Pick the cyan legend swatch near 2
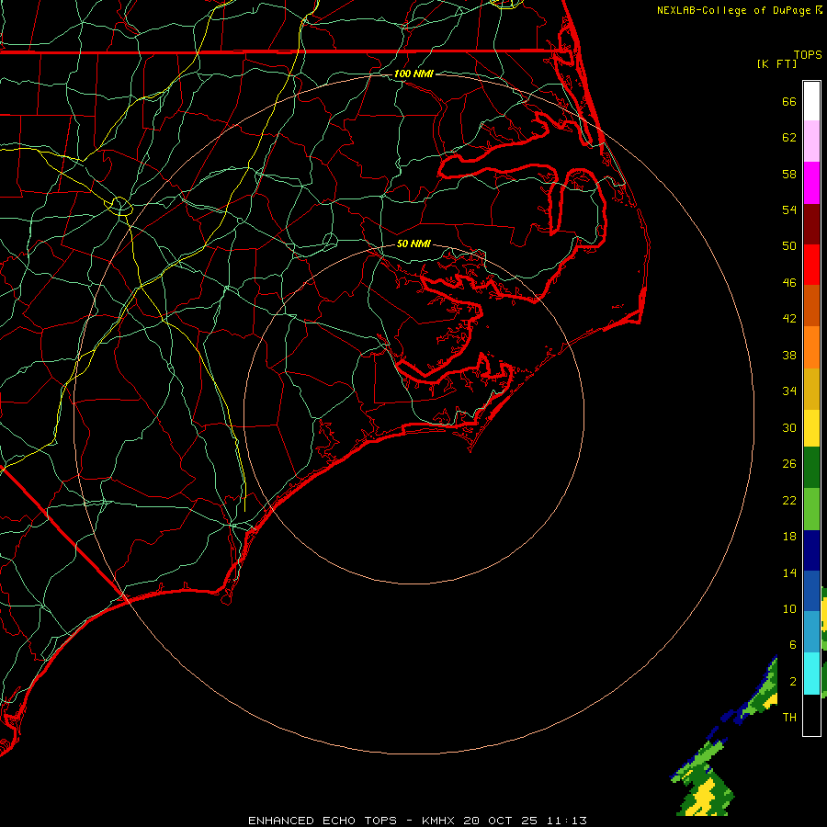Viewport: 827px width, 827px height. (x=811, y=674)
